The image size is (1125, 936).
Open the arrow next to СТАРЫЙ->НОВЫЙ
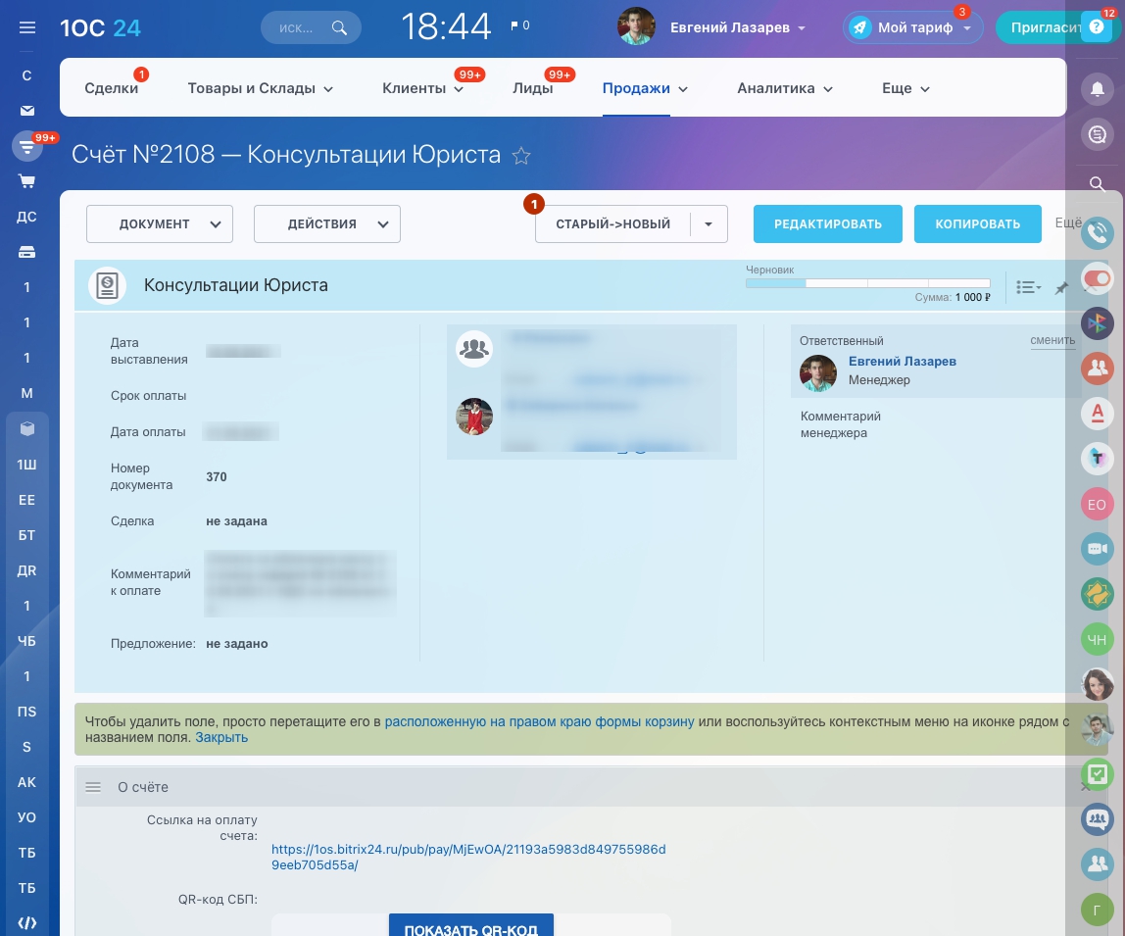tap(709, 223)
